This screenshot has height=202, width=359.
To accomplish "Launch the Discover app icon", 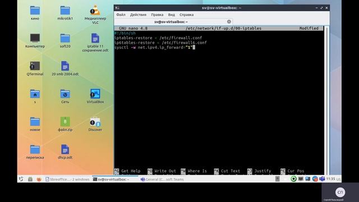I will coord(95,122).
